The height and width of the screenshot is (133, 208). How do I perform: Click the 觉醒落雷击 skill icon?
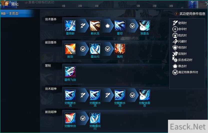(x=144, y=95)
